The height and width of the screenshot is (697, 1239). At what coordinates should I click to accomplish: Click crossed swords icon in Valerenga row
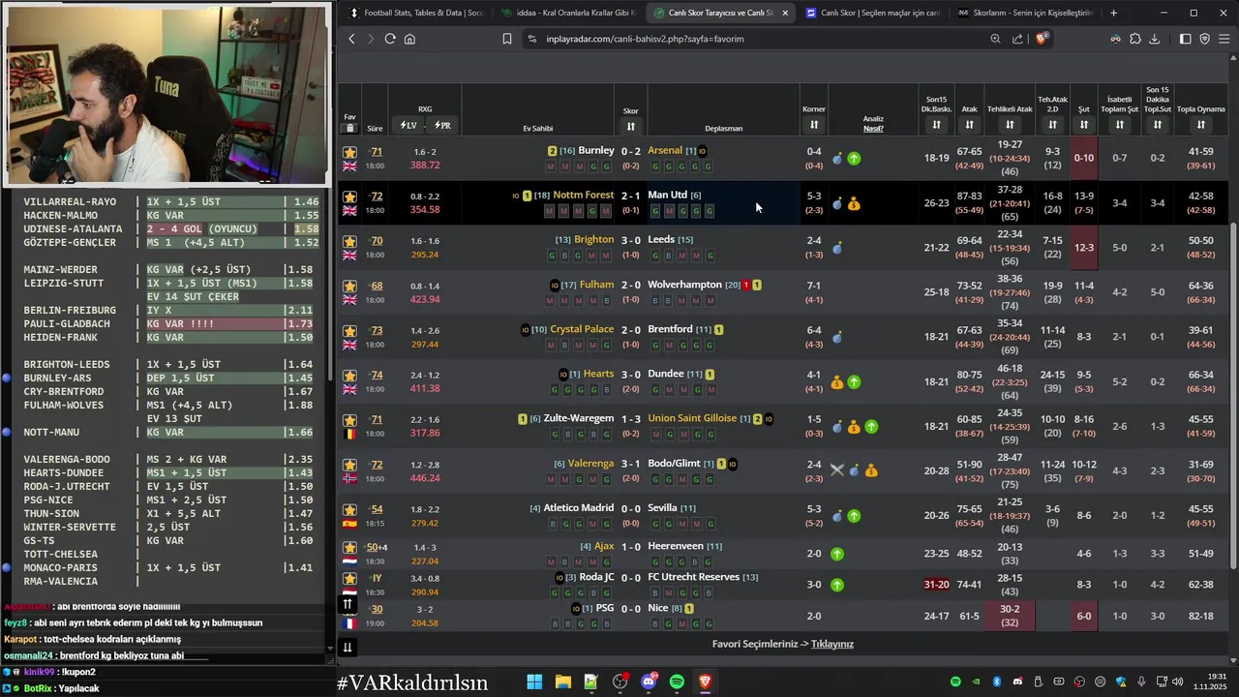(x=837, y=470)
